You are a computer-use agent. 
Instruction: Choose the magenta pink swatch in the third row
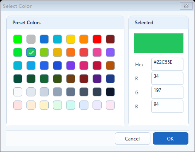(x=84, y=65)
